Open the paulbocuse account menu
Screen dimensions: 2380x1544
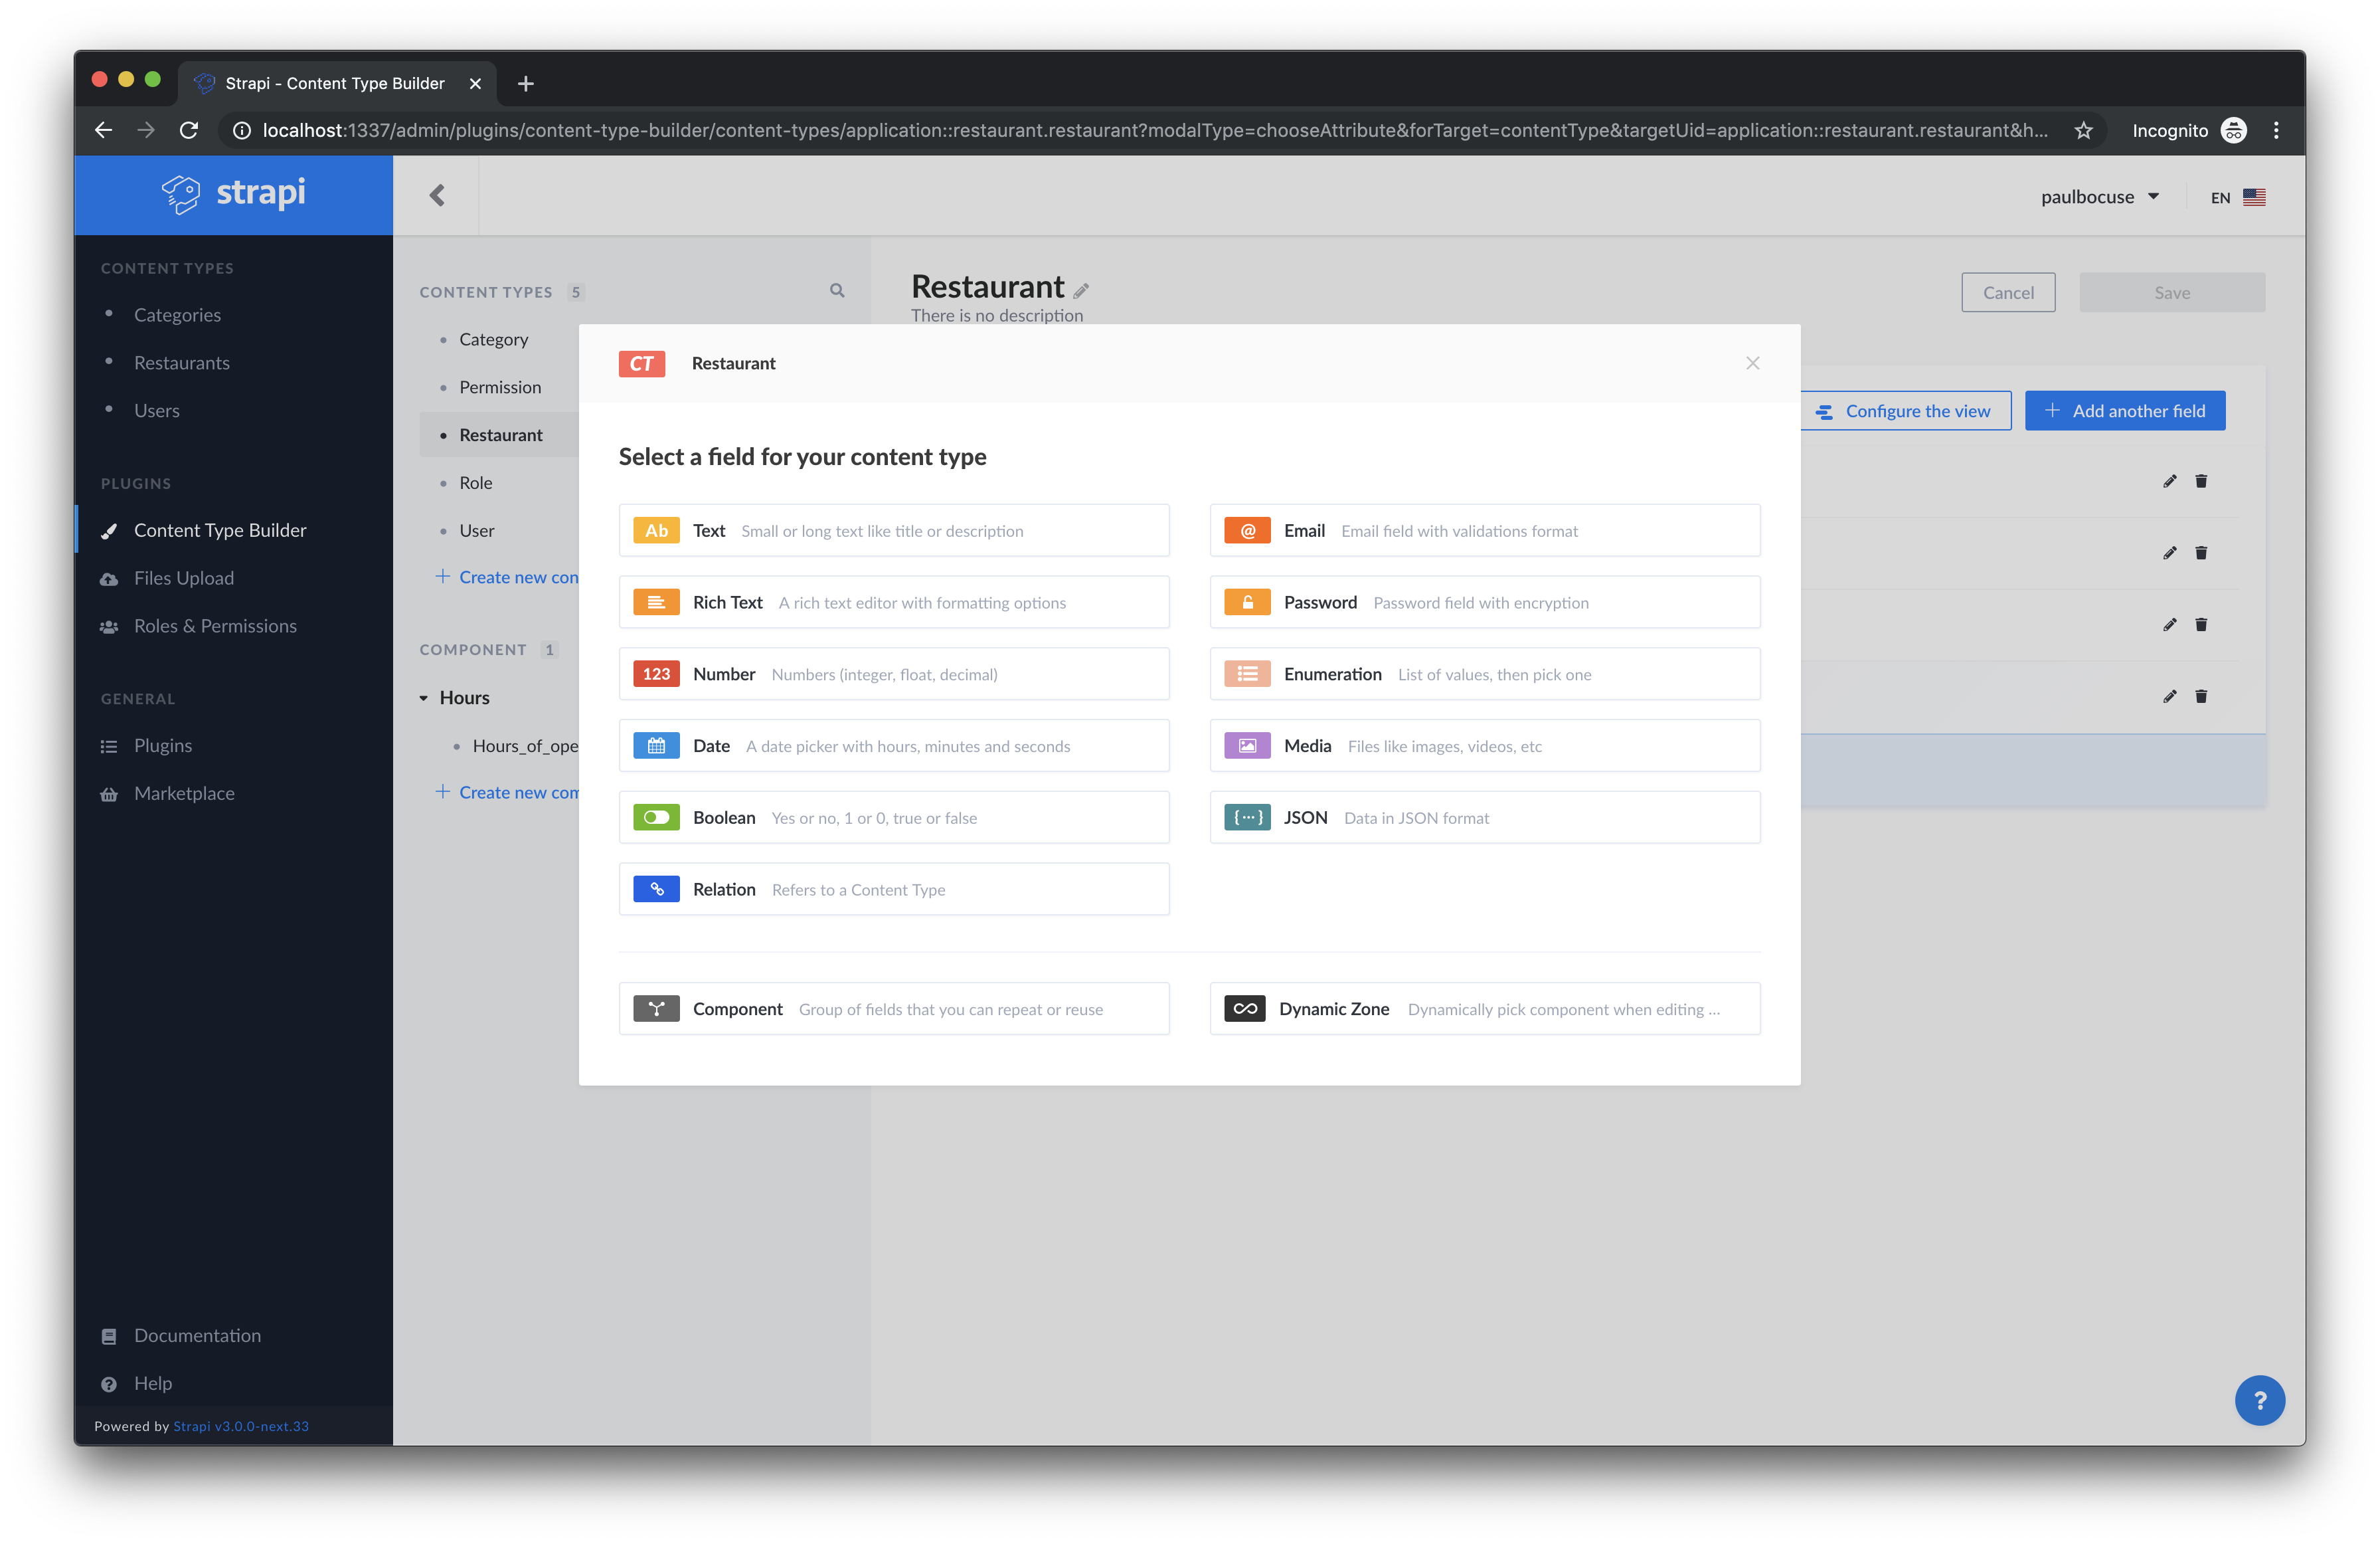click(2100, 196)
